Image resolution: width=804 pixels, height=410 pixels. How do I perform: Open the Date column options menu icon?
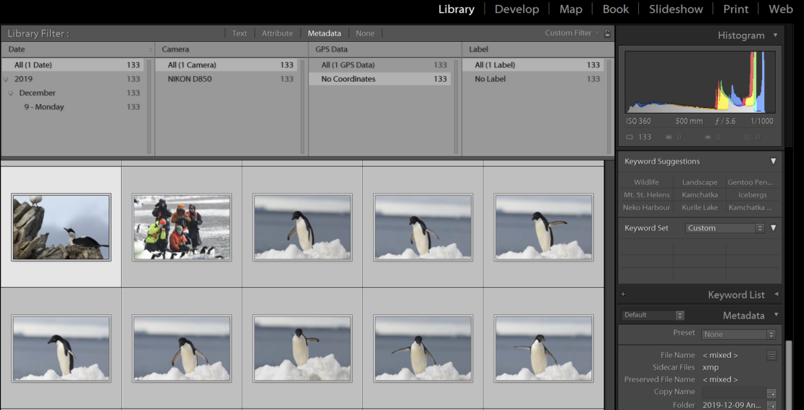click(150, 50)
